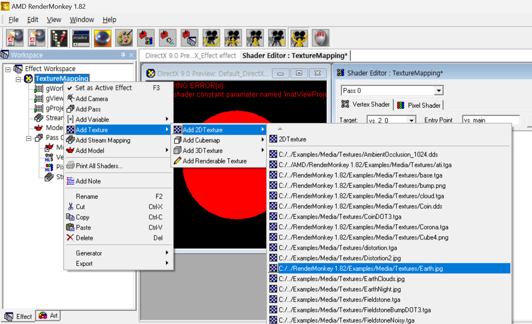Click the red cube with windows icon

click(x=190, y=38)
